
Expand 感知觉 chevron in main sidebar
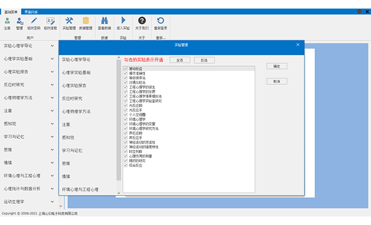pos(53,124)
